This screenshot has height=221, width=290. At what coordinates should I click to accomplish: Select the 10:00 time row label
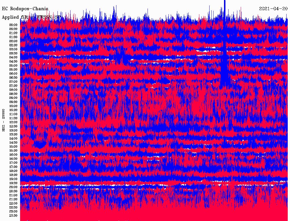[x=13, y=106]
